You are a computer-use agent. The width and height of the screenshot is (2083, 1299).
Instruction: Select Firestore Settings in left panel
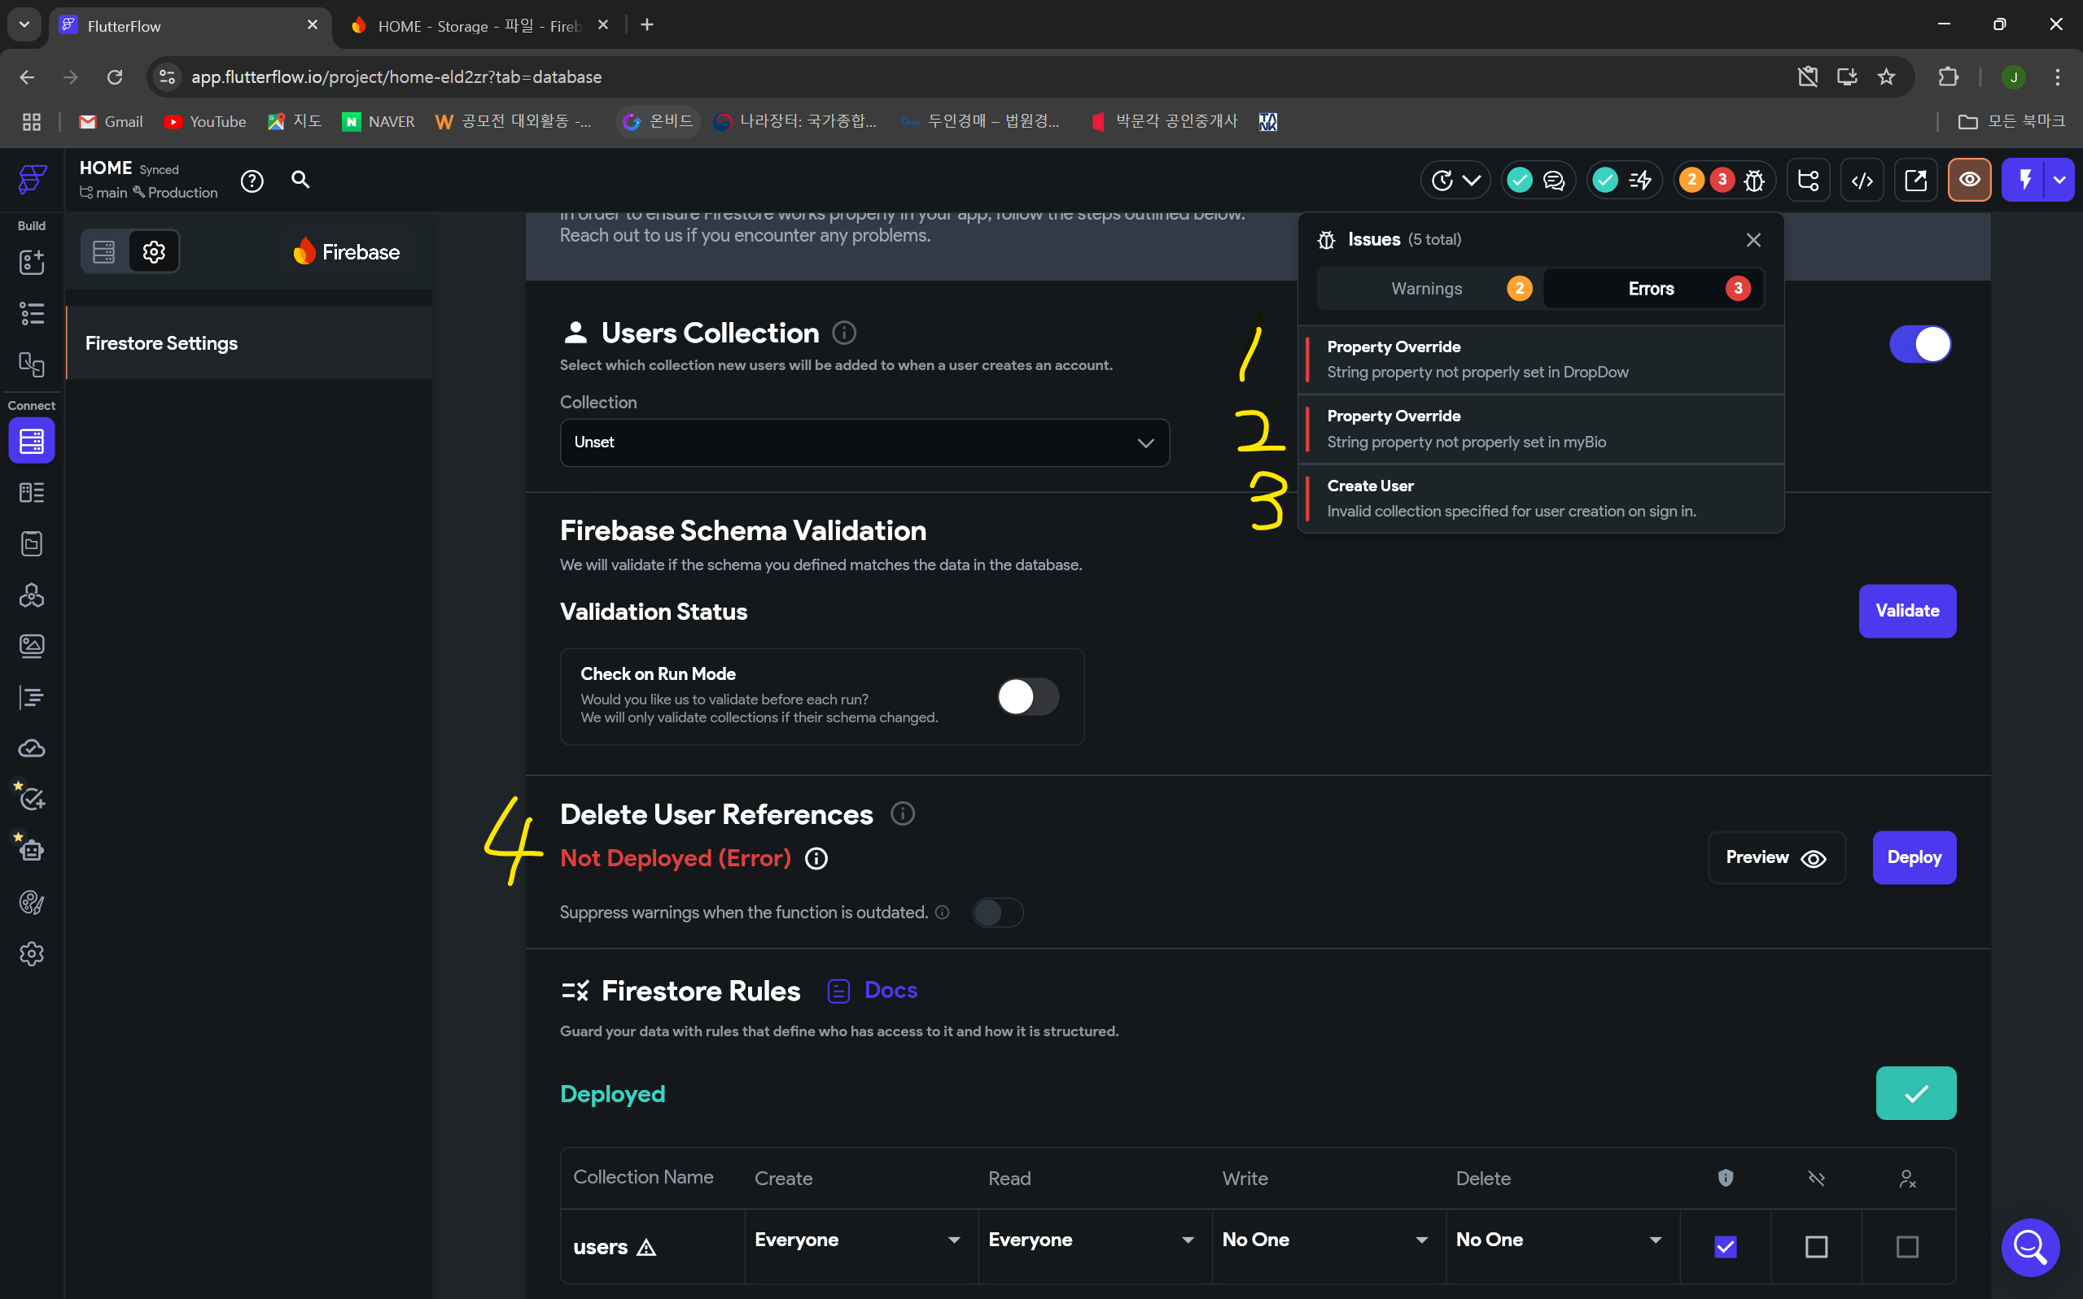pos(249,342)
